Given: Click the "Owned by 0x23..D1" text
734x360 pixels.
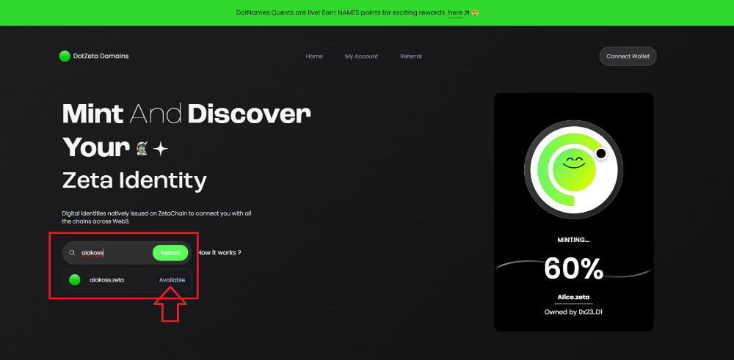Looking at the screenshot, I should click(x=573, y=312).
